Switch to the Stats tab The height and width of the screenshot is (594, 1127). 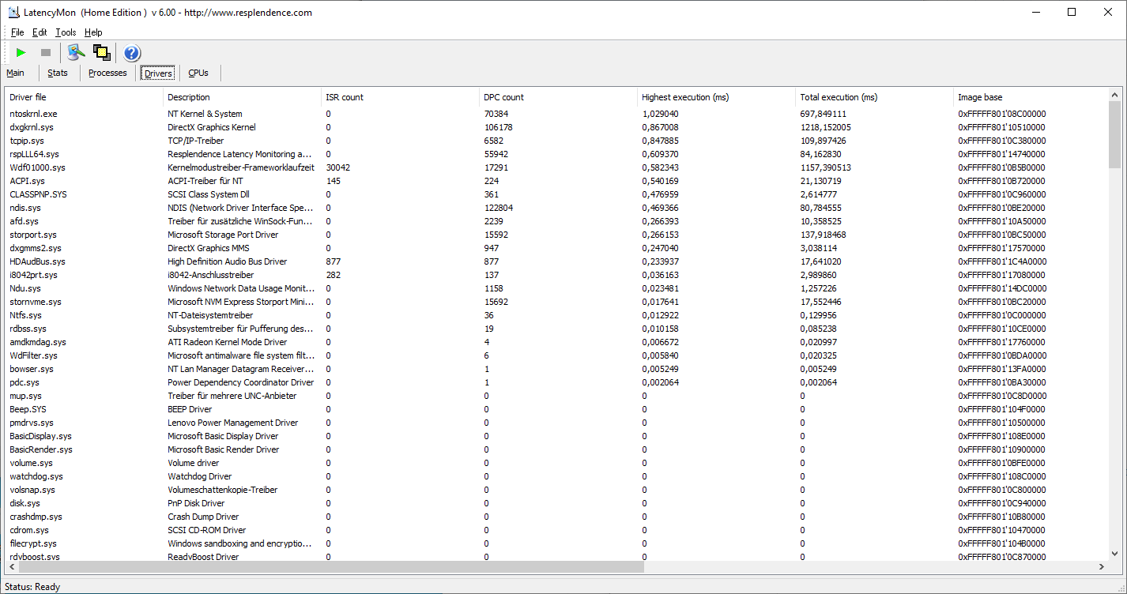click(58, 73)
